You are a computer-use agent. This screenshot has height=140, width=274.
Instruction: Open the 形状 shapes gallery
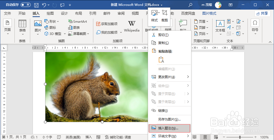pos(52,21)
